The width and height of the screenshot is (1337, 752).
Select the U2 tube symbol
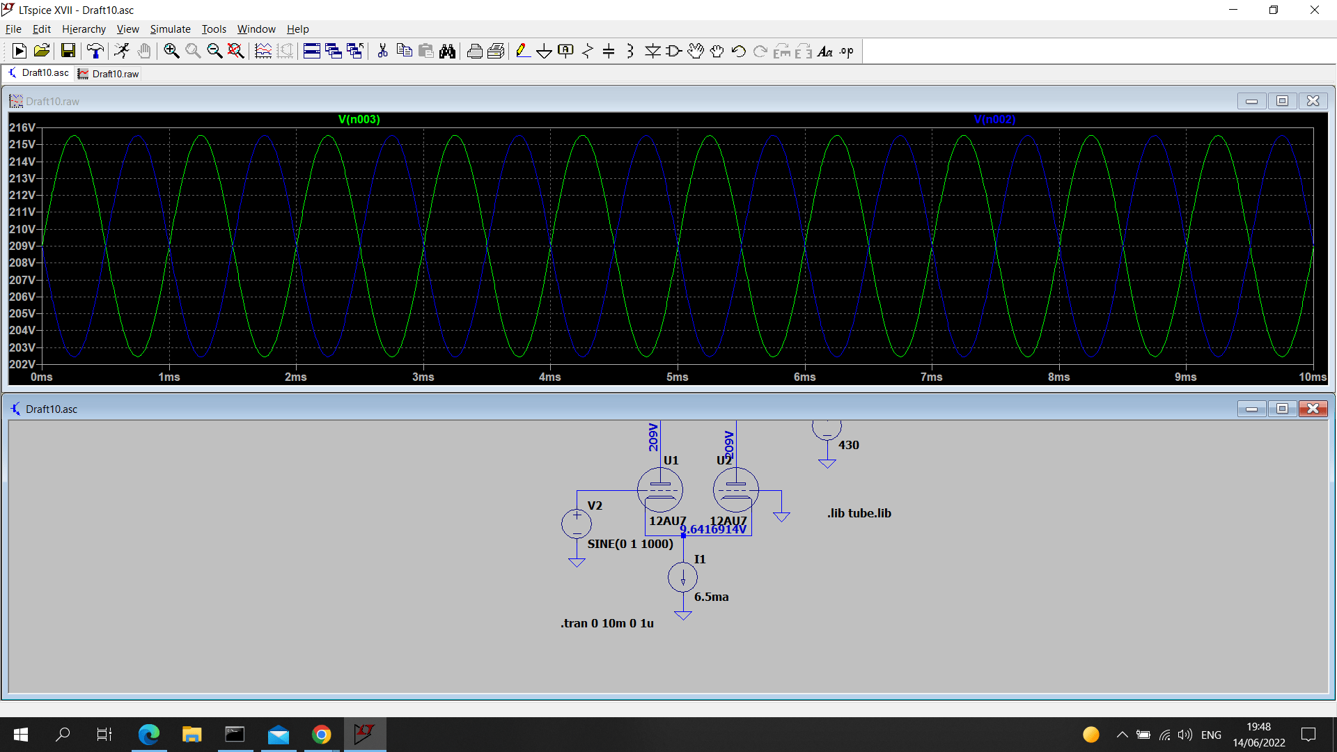pyautogui.click(x=736, y=490)
